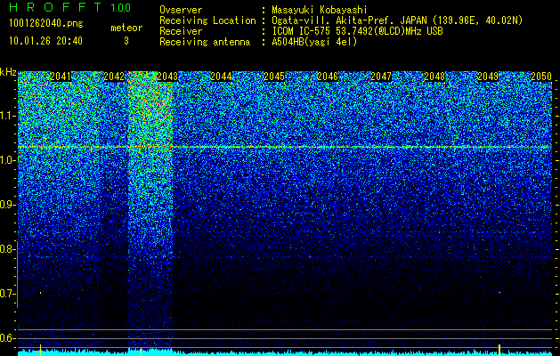Click the 0.8 frequency axis label
The width and height of the screenshot is (560, 356).
click(8, 249)
